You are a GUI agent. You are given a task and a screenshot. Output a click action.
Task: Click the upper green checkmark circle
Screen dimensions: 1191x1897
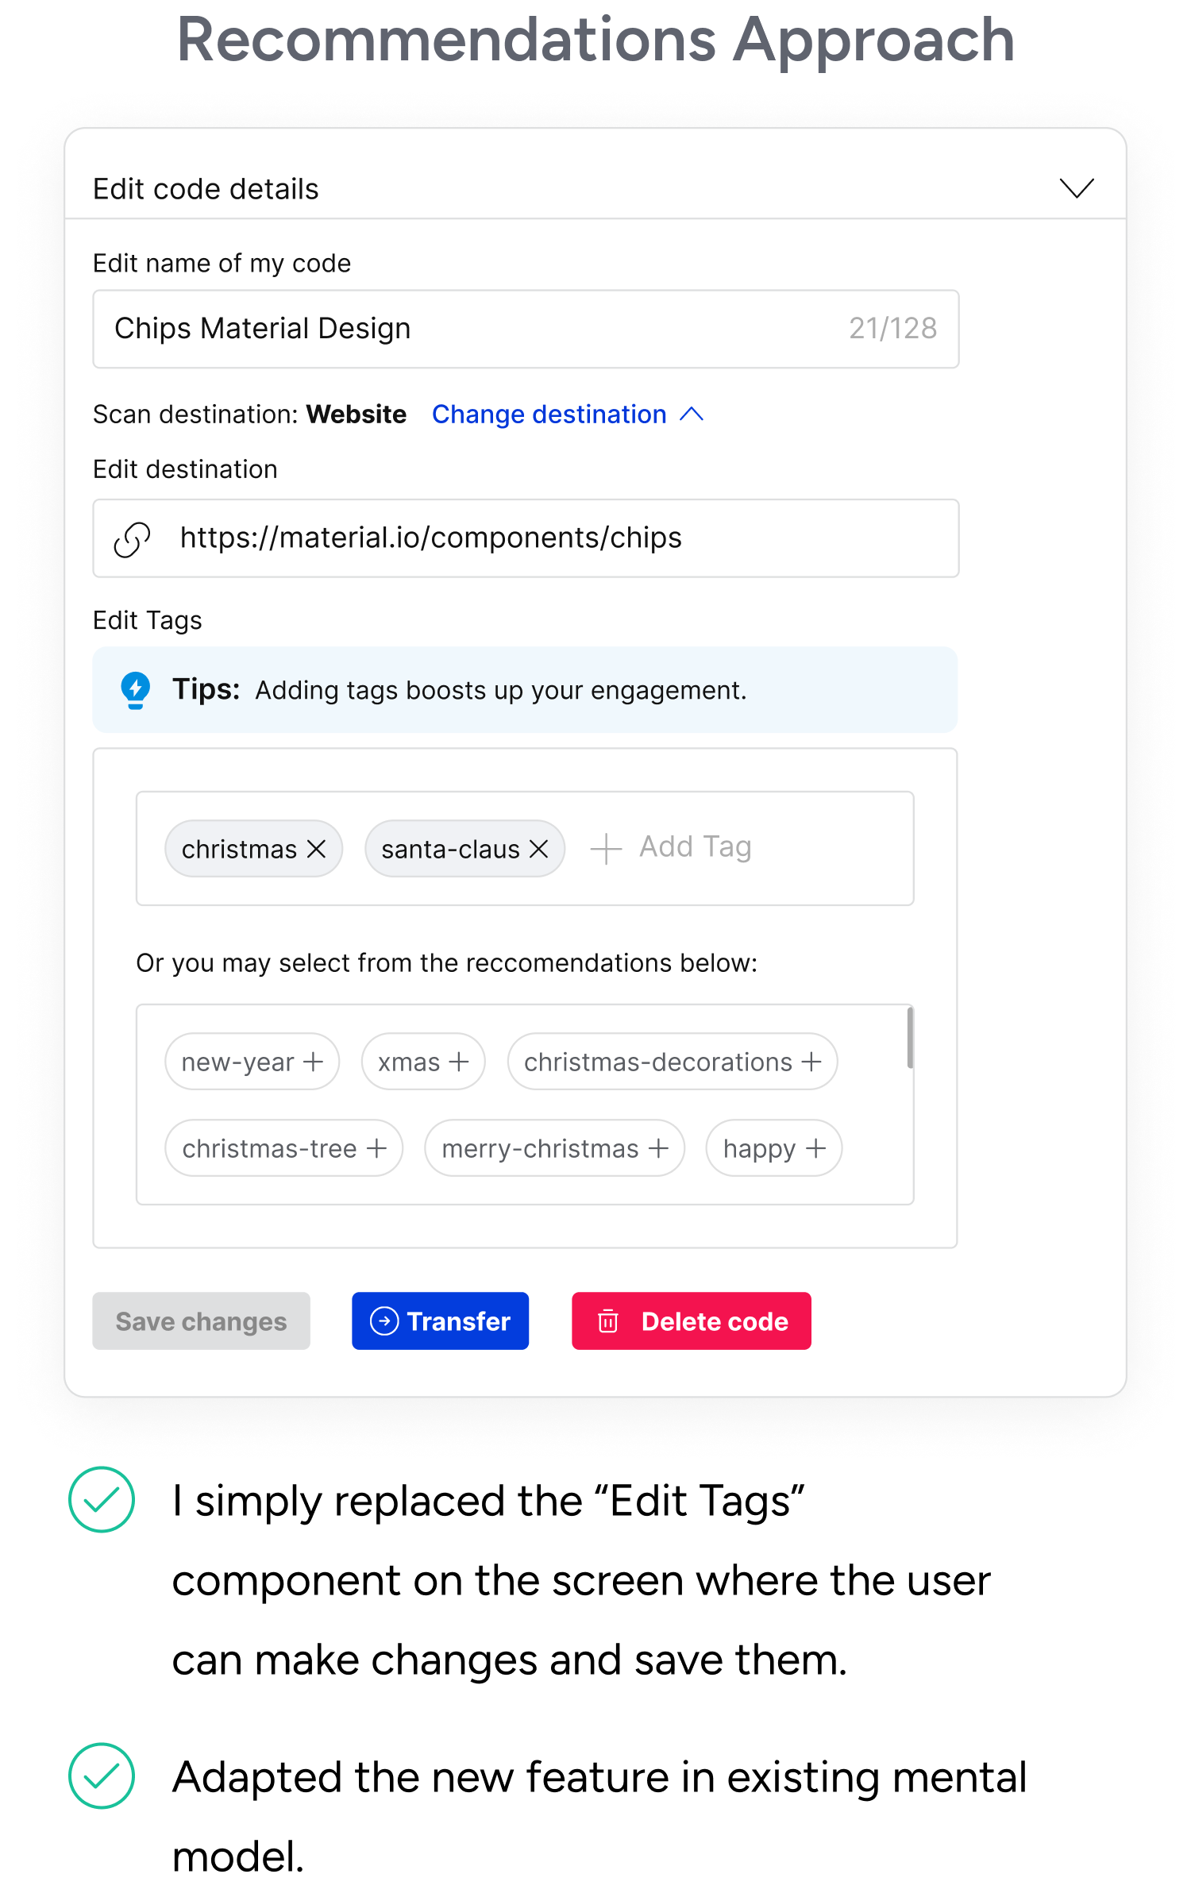click(x=102, y=1499)
